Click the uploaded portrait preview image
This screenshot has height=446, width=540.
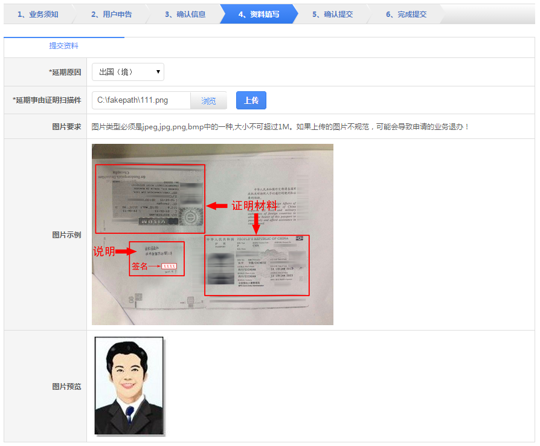tap(129, 386)
